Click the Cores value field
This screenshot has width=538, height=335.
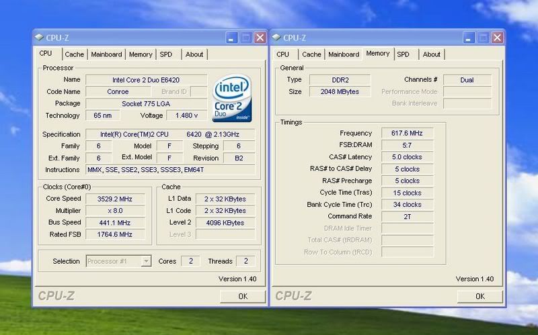click(x=191, y=261)
